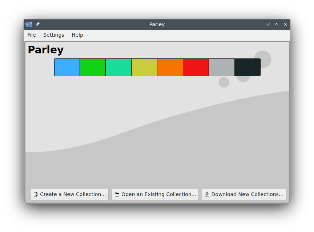This screenshot has width=314, height=232.
Task: Pick the bright green color swatch
Action: pyautogui.click(x=93, y=68)
